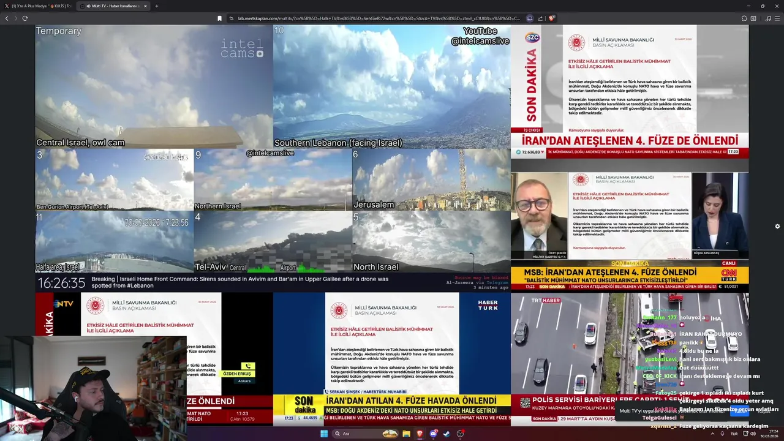This screenshot has height=441, width=784.
Task: Open the browser hamburger menu
Action: (778, 18)
